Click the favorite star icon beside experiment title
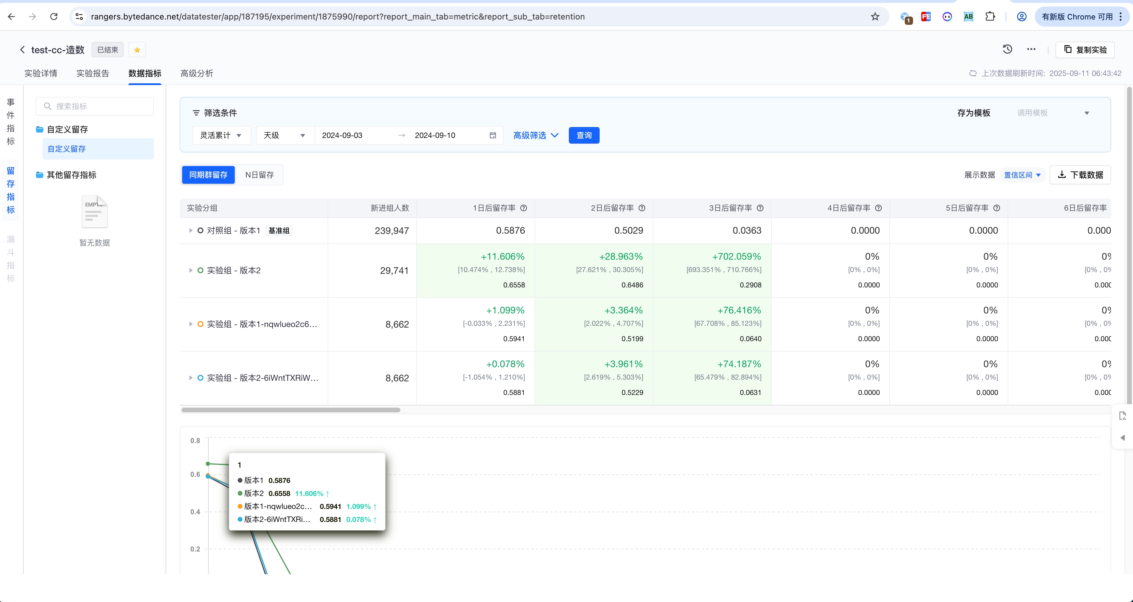This screenshot has width=1133, height=602. click(137, 50)
